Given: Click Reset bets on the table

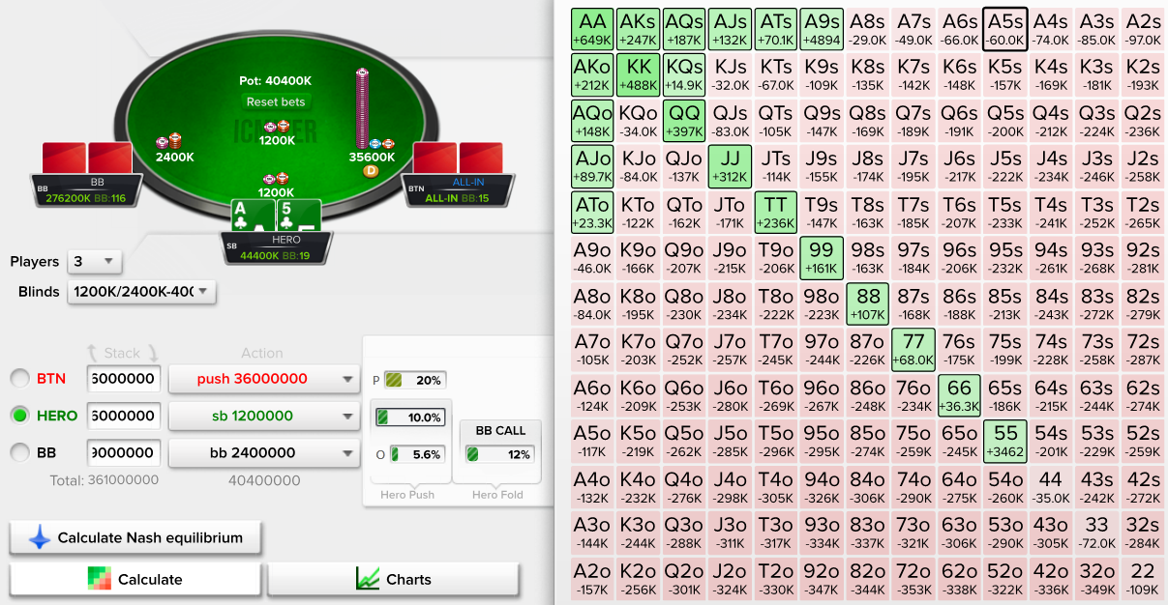Looking at the screenshot, I should (276, 101).
